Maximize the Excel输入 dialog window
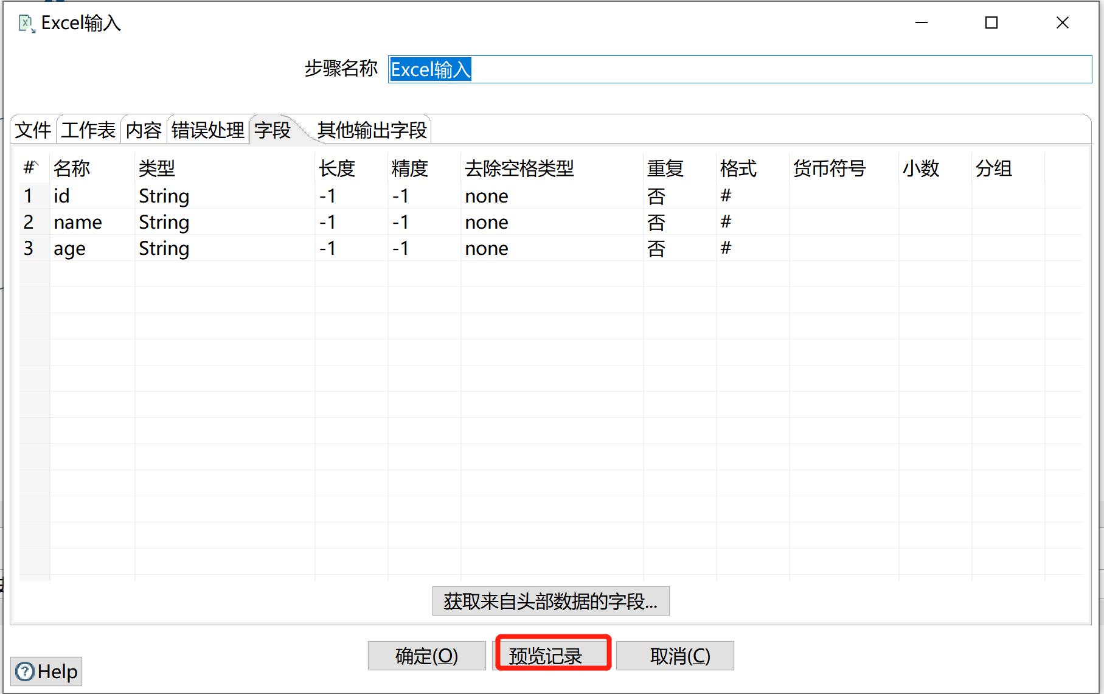Viewport: 1104px width, 694px height. point(991,23)
